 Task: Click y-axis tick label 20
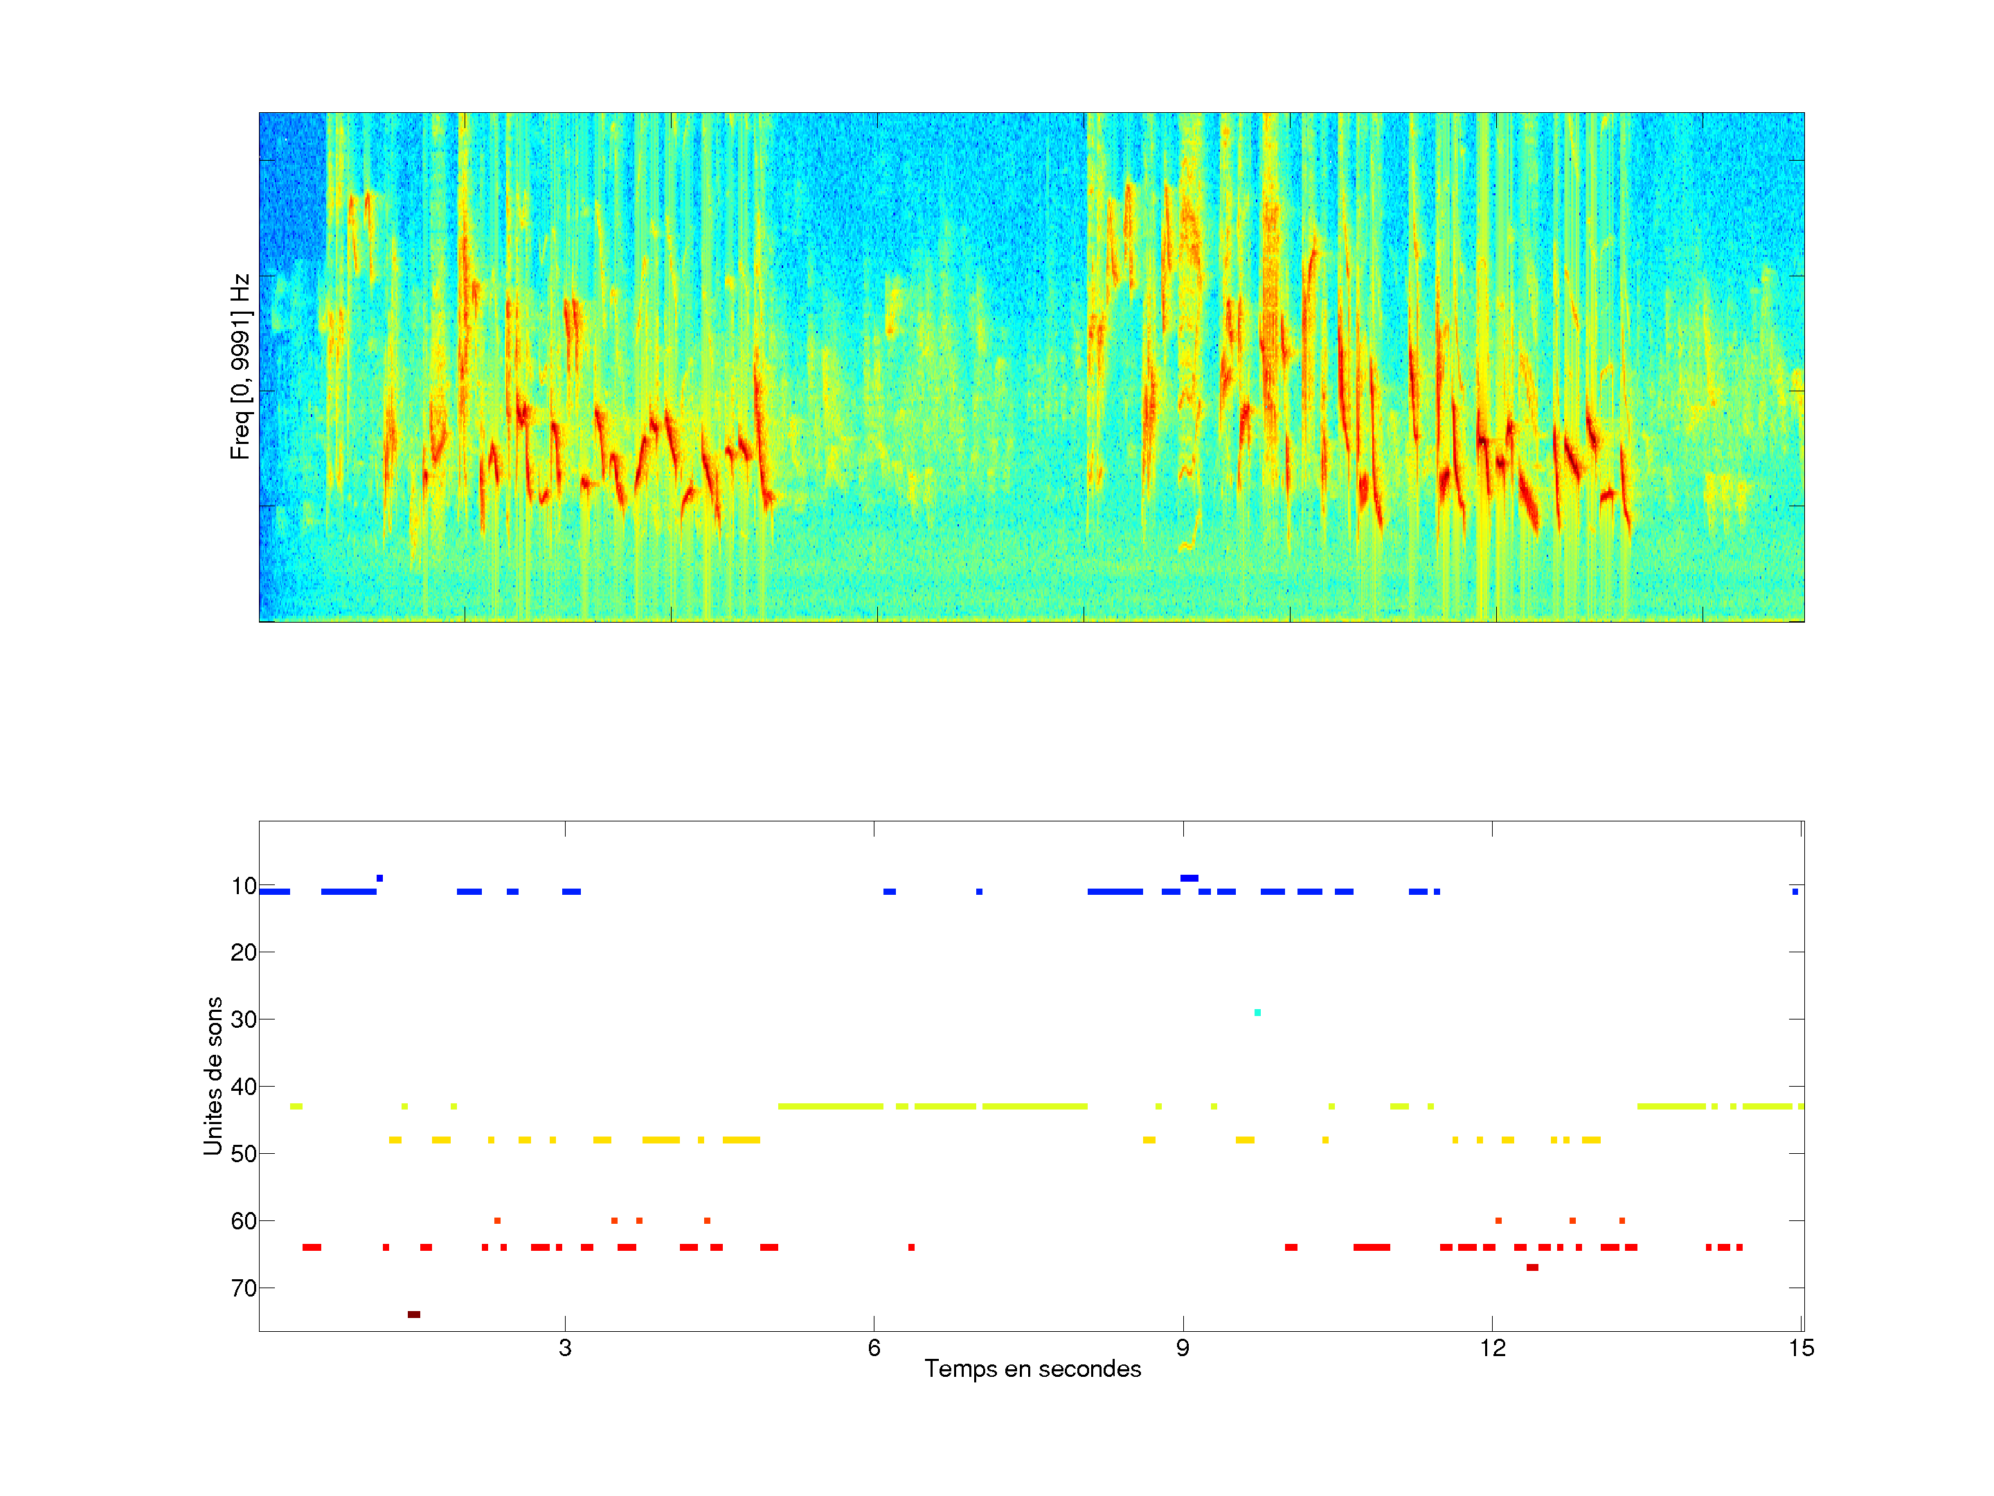point(244,952)
